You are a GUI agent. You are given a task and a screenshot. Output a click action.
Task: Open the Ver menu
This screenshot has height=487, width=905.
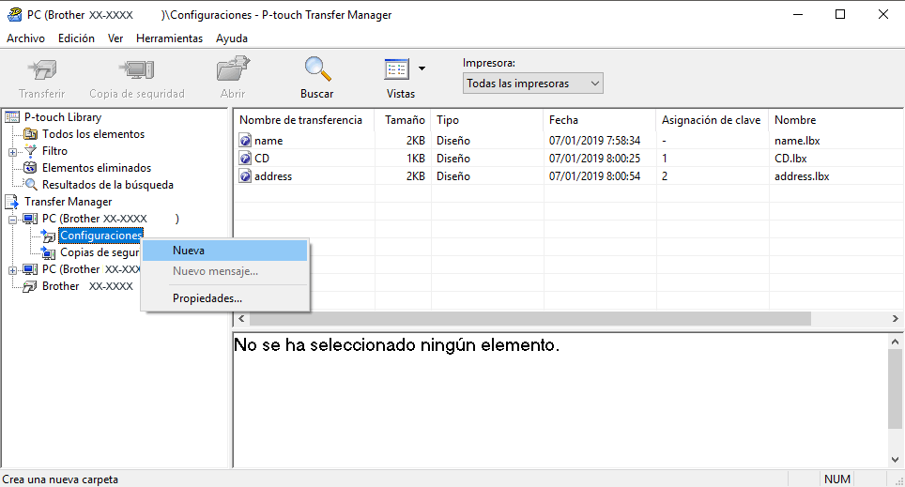115,38
